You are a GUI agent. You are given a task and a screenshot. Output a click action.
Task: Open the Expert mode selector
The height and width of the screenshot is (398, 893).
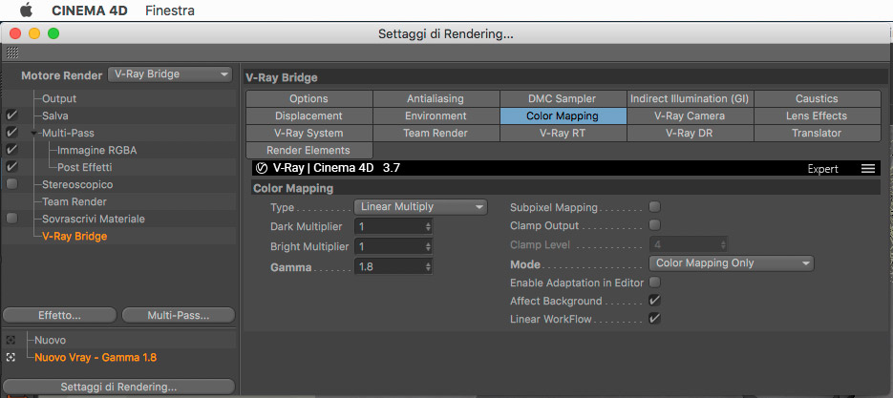point(823,169)
